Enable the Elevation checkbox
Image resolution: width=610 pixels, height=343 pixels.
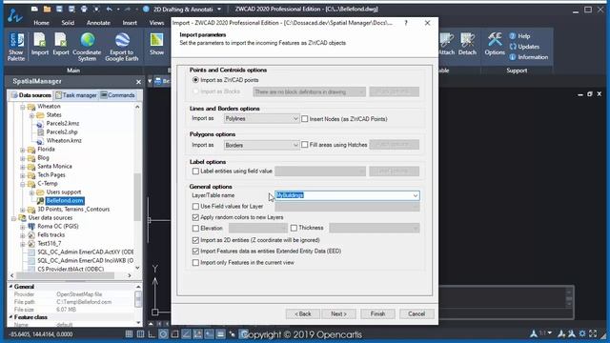[x=195, y=228]
